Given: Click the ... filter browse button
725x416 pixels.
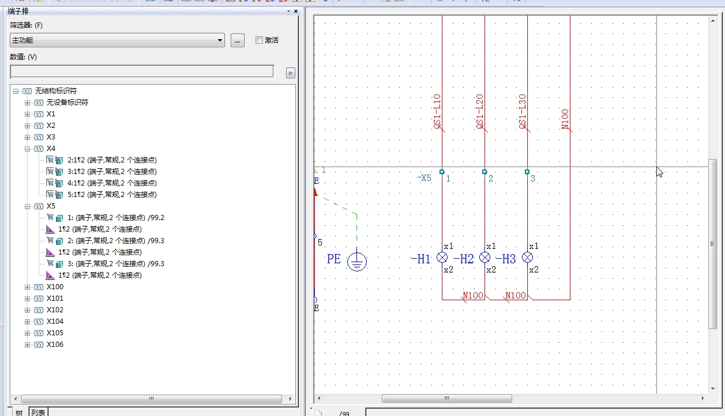Looking at the screenshot, I should pos(237,40).
